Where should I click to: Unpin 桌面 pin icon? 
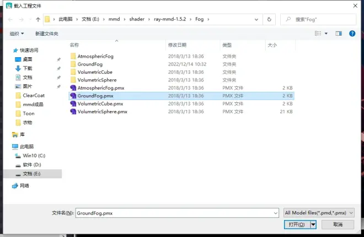point(58,59)
